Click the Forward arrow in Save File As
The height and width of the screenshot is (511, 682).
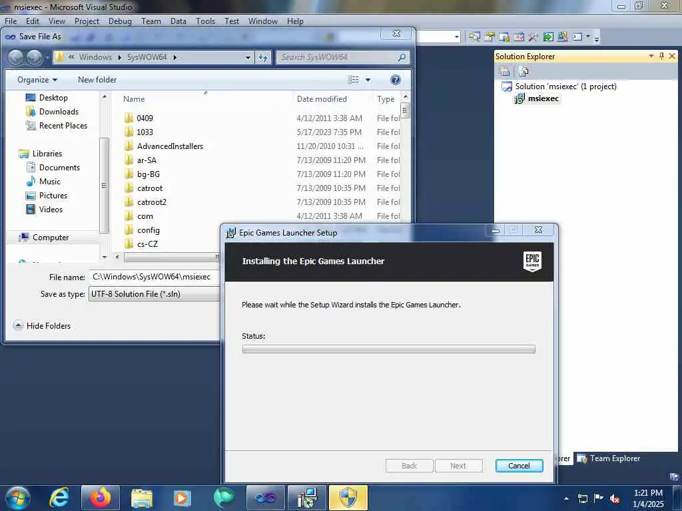tap(35, 57)
